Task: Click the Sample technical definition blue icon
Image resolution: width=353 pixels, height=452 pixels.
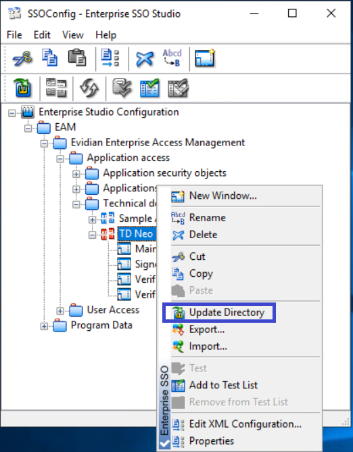Action: coord(108,218)
